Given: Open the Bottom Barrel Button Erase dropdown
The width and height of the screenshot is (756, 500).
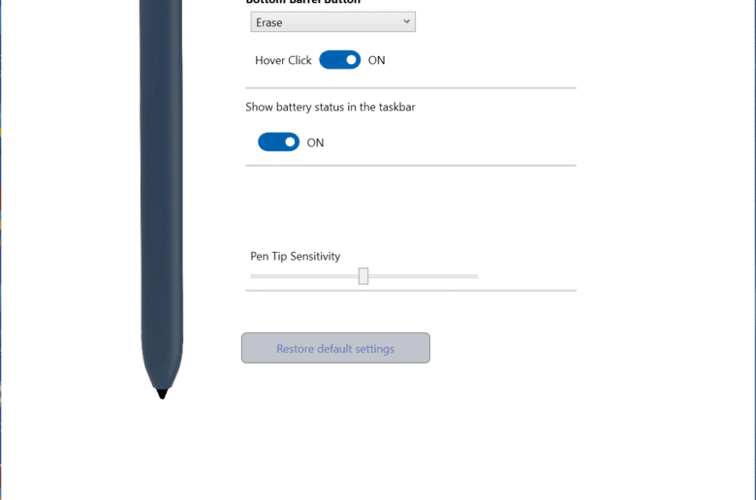Looking at the screenshot, I should point(332,22).
